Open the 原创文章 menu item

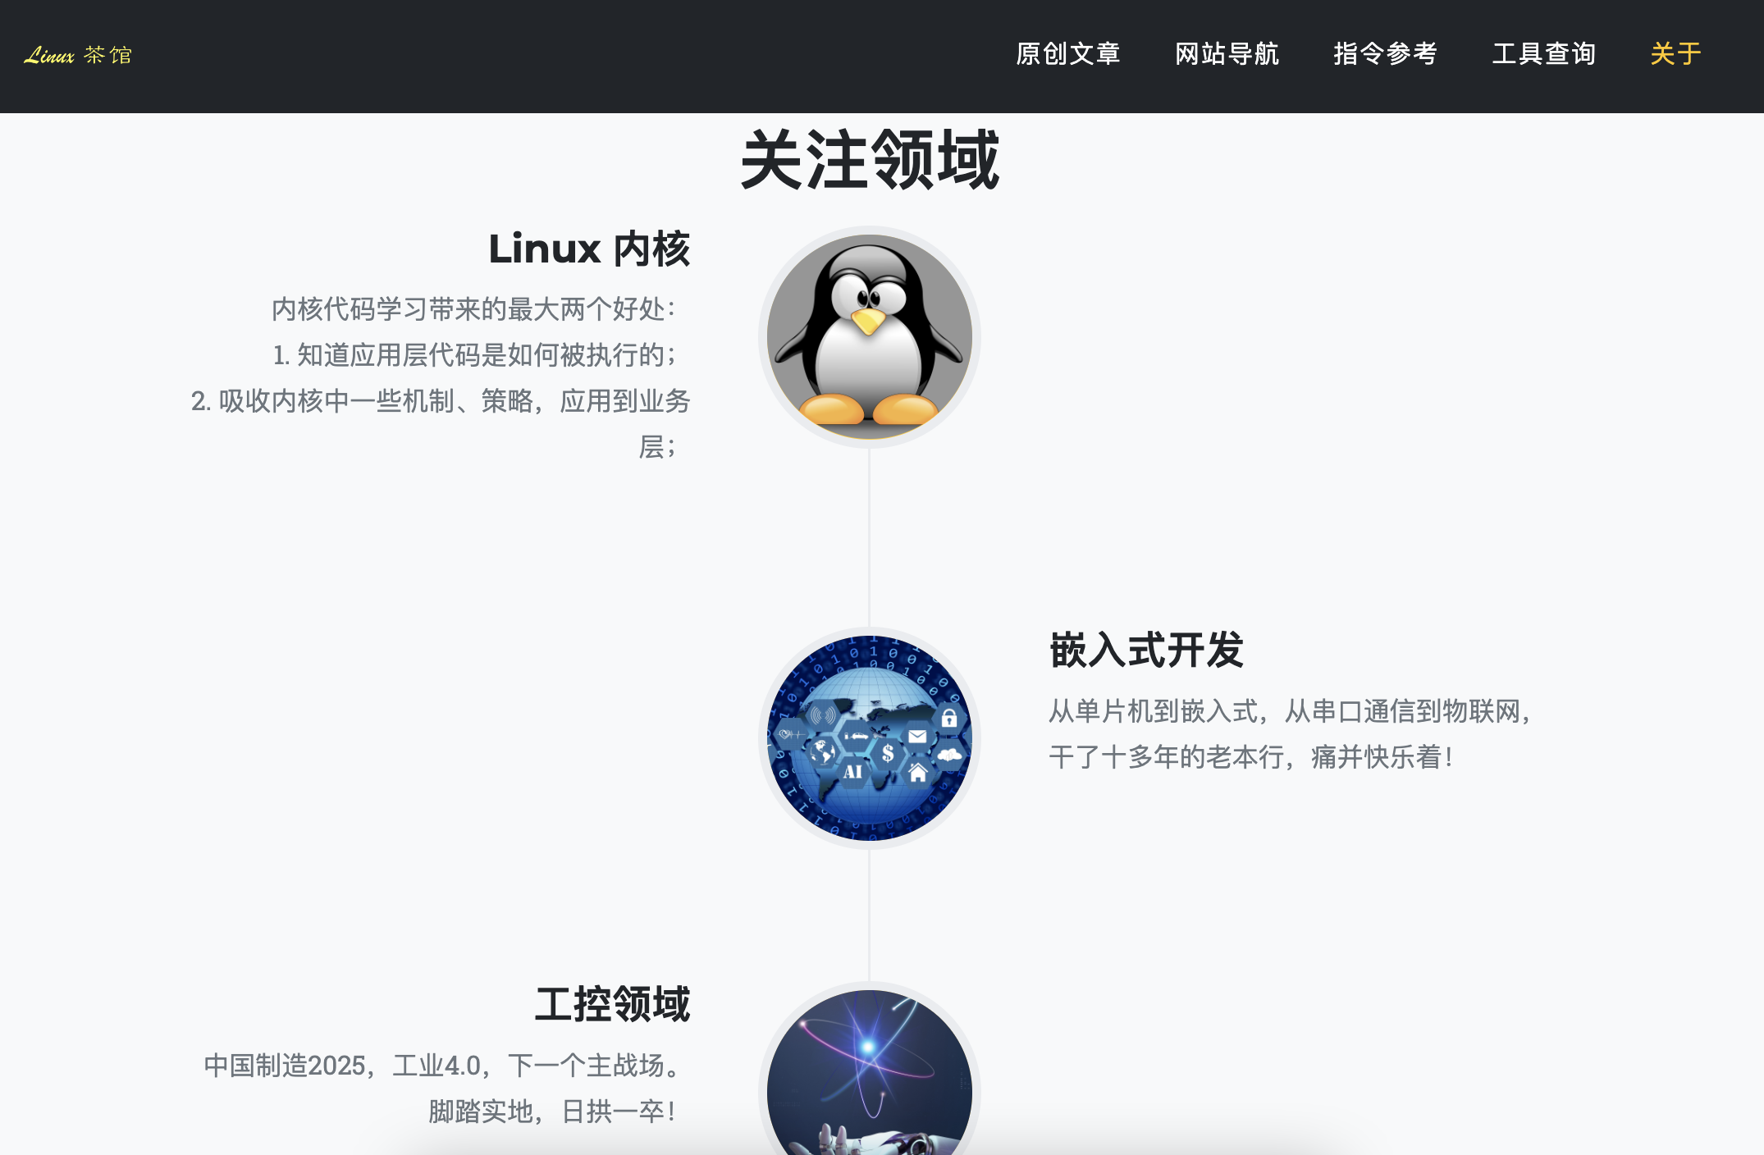pyautogui.click(x=1067, y=54)
